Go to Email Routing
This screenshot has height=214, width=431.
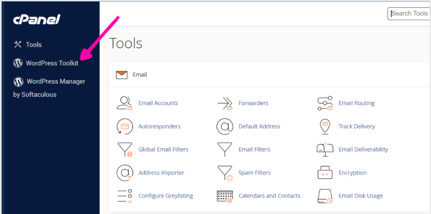pyautogui.click(x=357, y=103)
